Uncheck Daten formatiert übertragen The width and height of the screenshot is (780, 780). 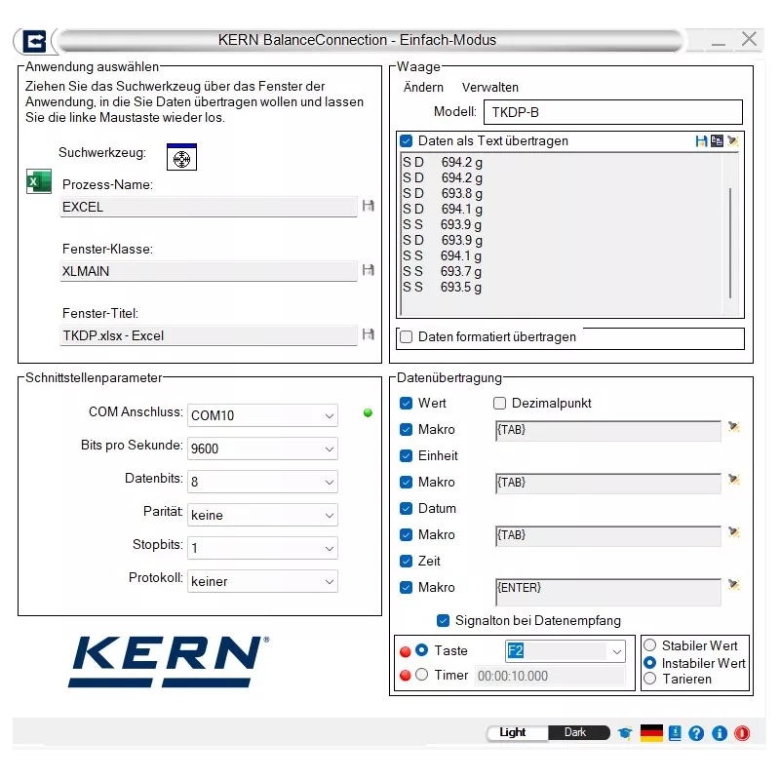[407, 338]
